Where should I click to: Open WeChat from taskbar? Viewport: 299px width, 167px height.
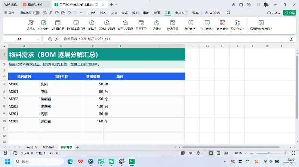click(x=111, y=161)
